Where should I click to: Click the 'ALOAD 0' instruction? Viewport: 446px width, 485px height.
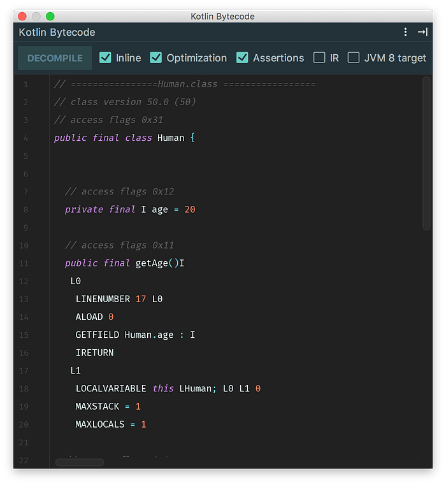pyautogui.click(x=95, y=317)
